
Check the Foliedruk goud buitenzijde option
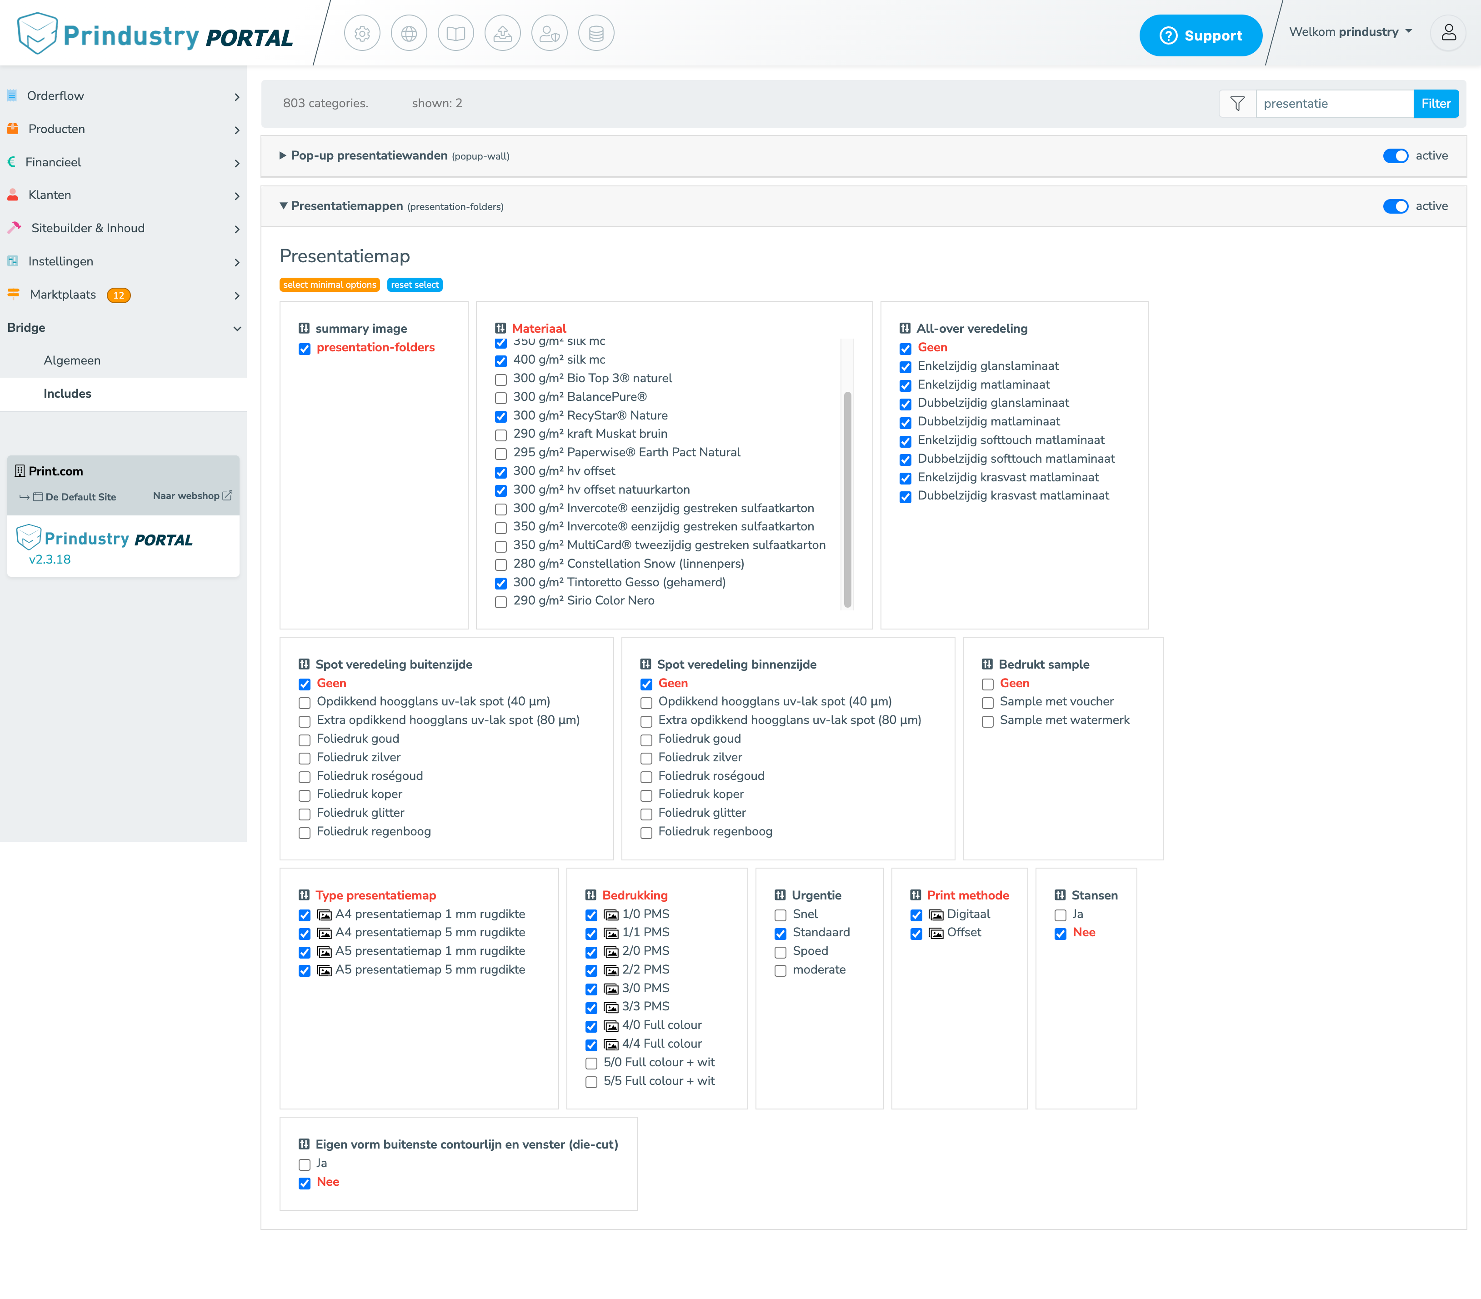tap(304, 739)
